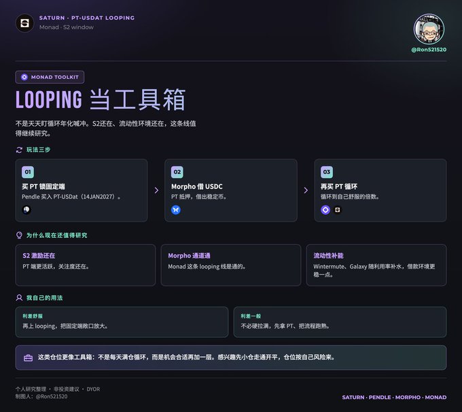Click the 流动性补能 card title

coord(329,256)
